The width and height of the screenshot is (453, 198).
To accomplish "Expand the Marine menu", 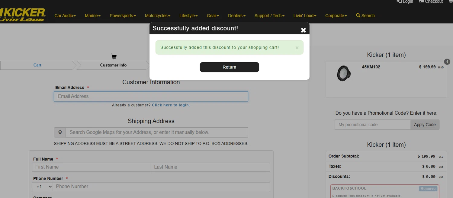I will 92,16.
